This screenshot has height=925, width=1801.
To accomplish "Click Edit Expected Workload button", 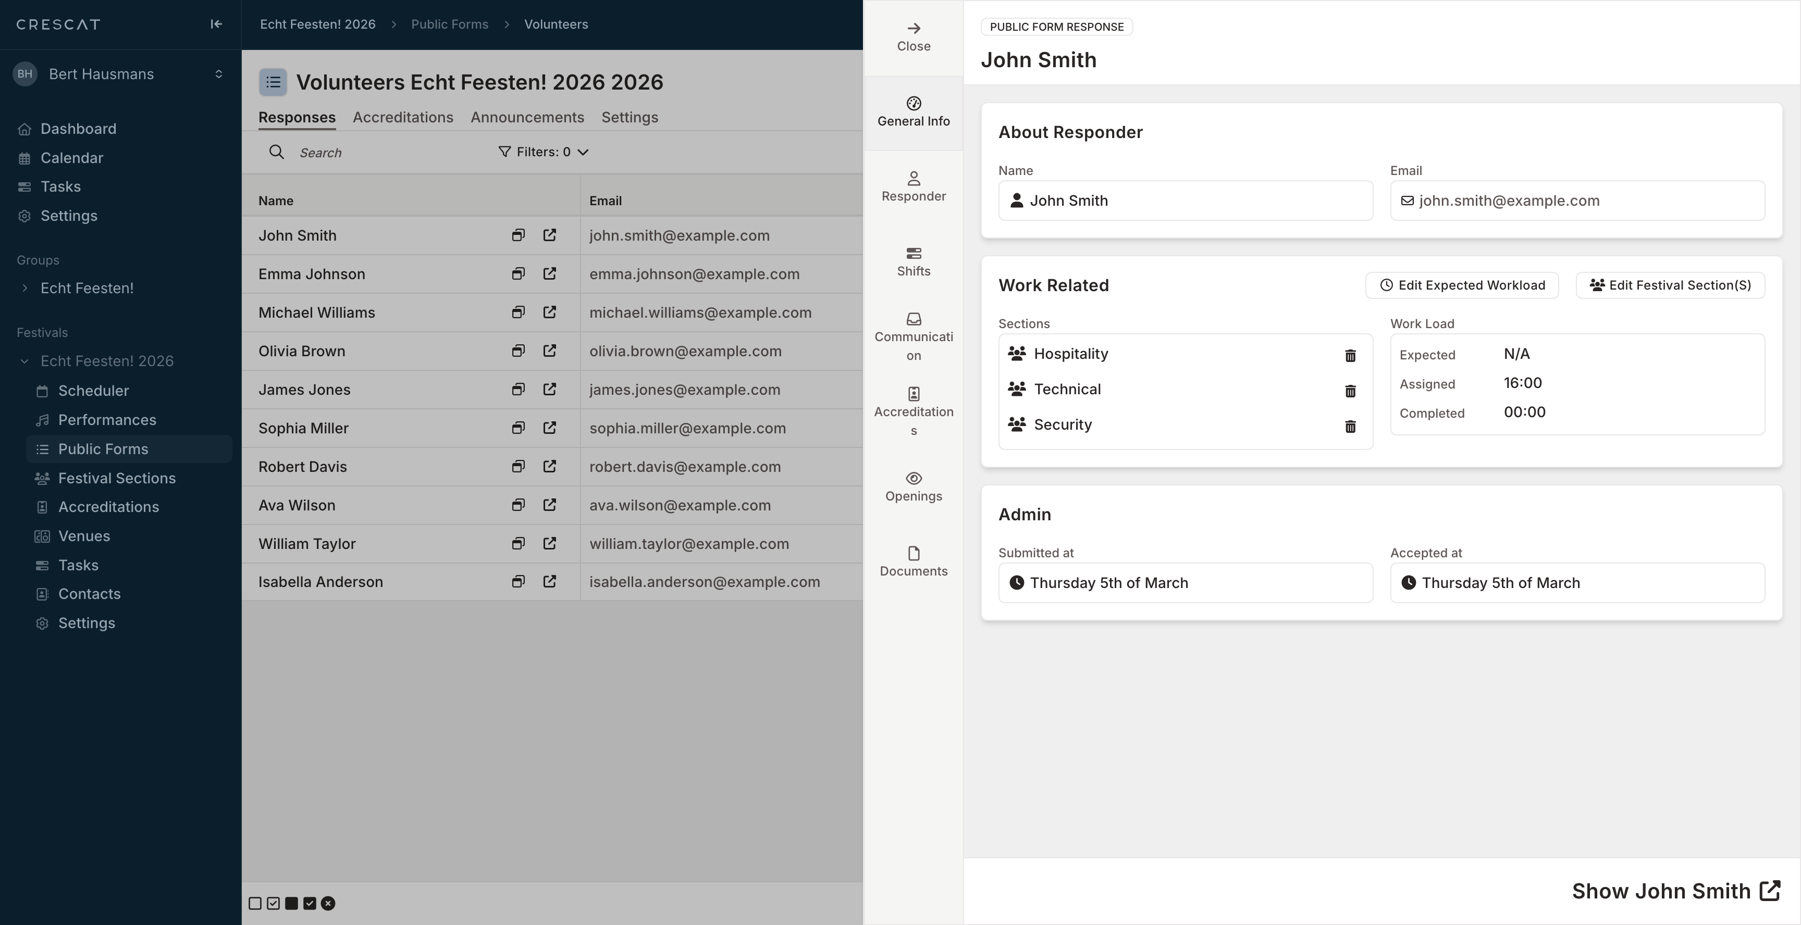I will pyautogui.click(x=1461, y=285).
